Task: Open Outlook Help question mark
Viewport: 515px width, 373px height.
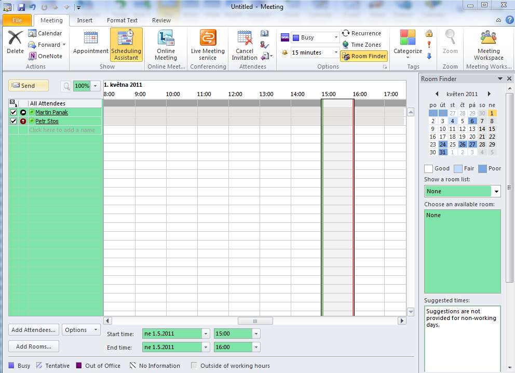Action: pyautogui.click(x=509, y=20)
